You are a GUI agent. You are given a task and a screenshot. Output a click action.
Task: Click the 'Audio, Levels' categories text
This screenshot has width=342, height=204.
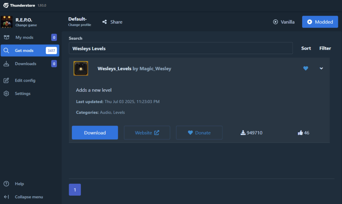(112, 112)
